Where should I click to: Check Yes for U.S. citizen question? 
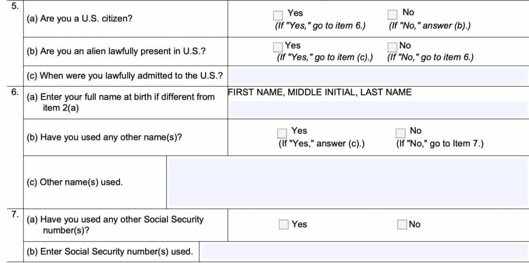pos(278,15)
